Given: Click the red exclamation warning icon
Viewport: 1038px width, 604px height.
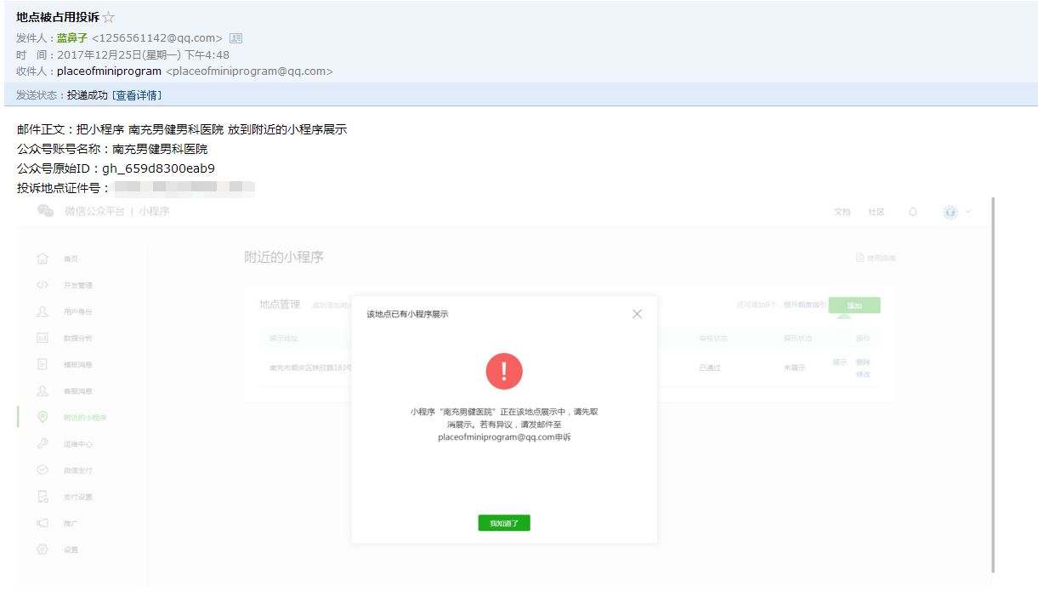Looking at the screenshot, I should [504, 371].
